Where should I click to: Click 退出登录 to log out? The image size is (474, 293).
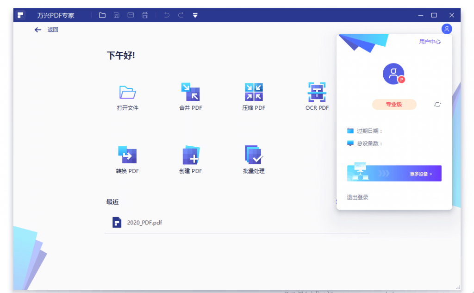pos(357,197)
